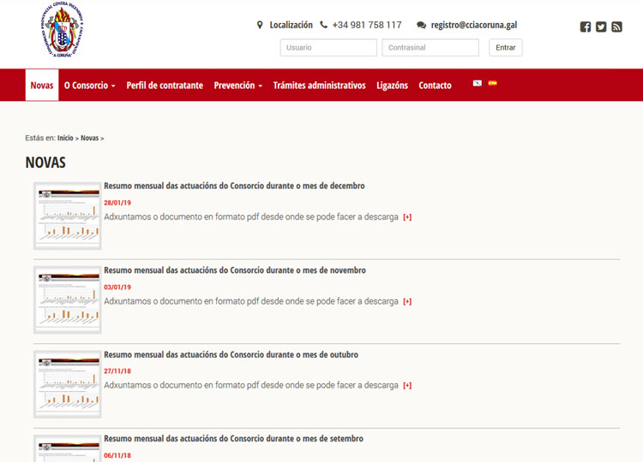Click the Novas breadcrumb link
The height and width of the screenshot is (462, 643).
click(89, 139)
